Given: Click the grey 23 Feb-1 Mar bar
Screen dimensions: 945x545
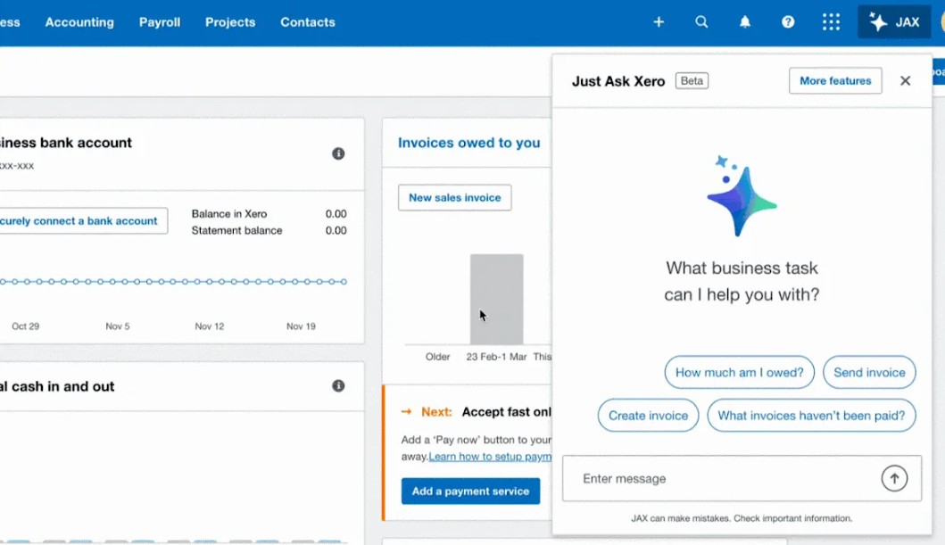Looking at the screenshot, I should 497,300.
